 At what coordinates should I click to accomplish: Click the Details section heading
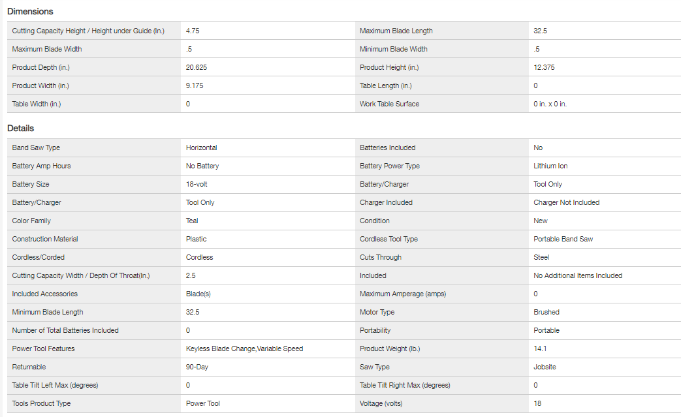click(20, 128)
